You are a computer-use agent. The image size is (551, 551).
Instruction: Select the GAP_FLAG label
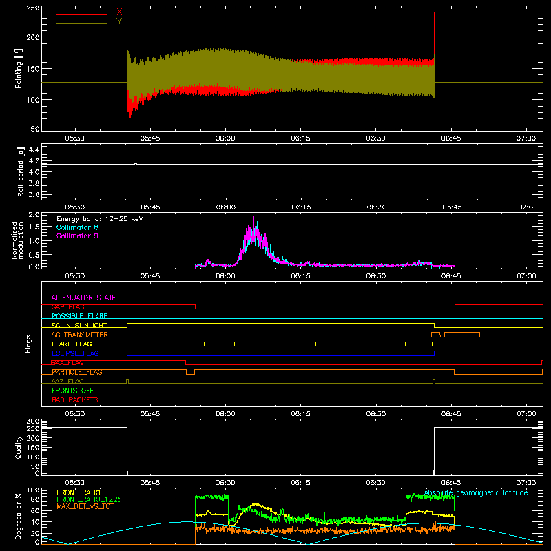(67, 306)
